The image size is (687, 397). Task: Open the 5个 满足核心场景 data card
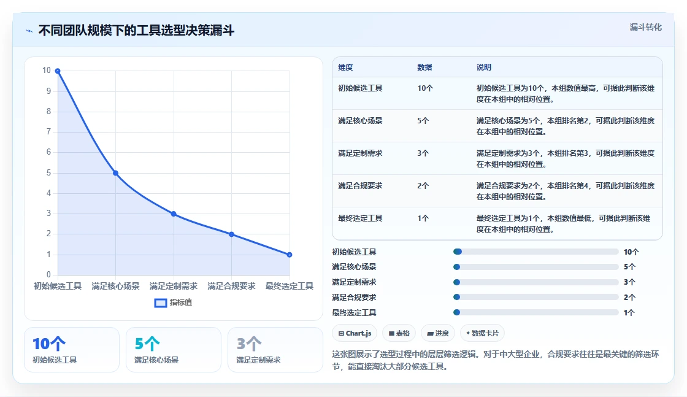tap(174, 350)
